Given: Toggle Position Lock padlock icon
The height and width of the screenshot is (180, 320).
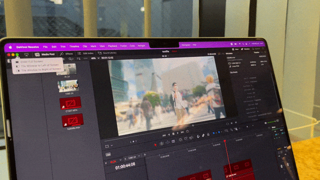Looking at the screenshot, I should (208, 134).
